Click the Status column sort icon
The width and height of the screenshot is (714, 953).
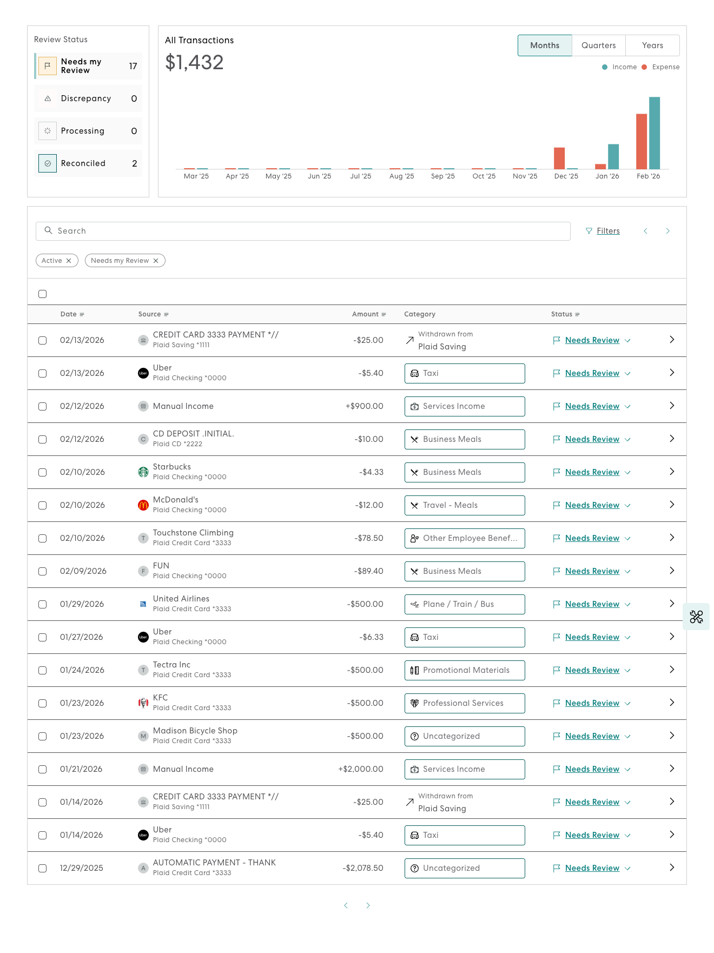tap(577, 314)
